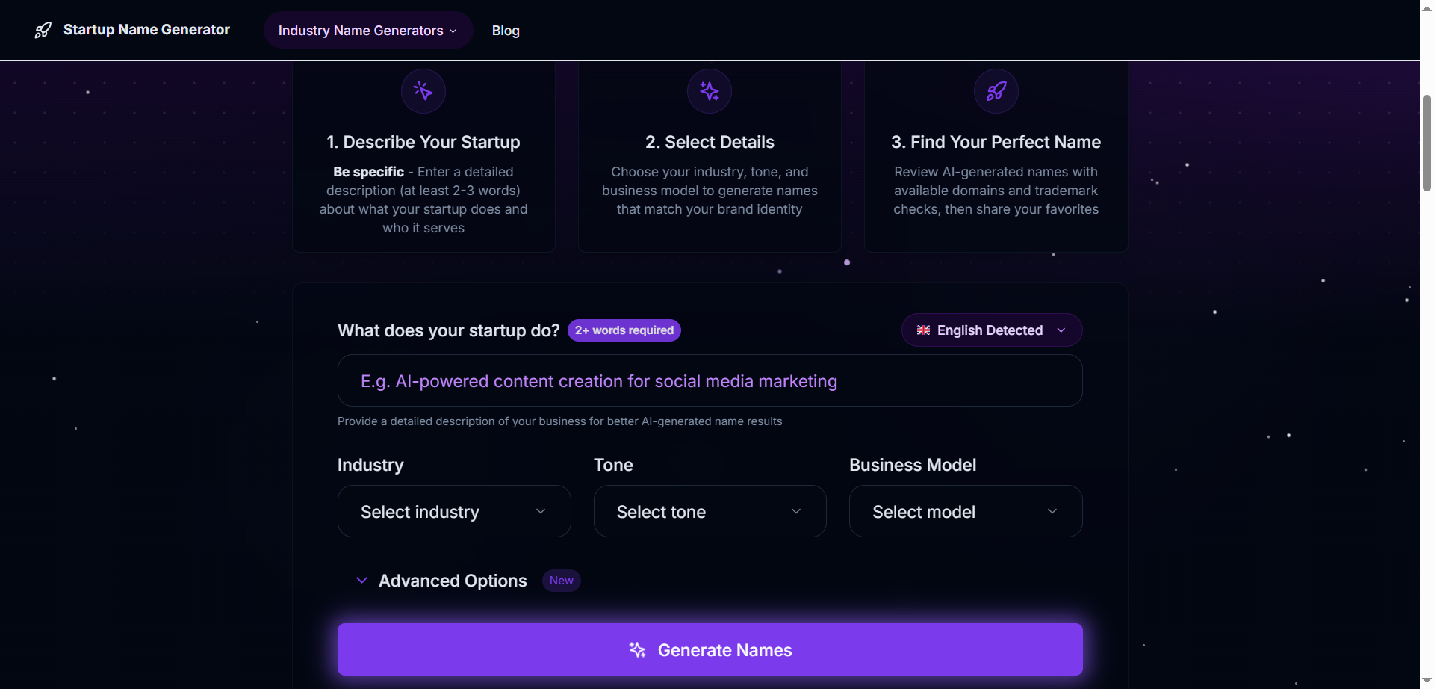Click the UK flag in the language selector

click(x=923, y=330)
